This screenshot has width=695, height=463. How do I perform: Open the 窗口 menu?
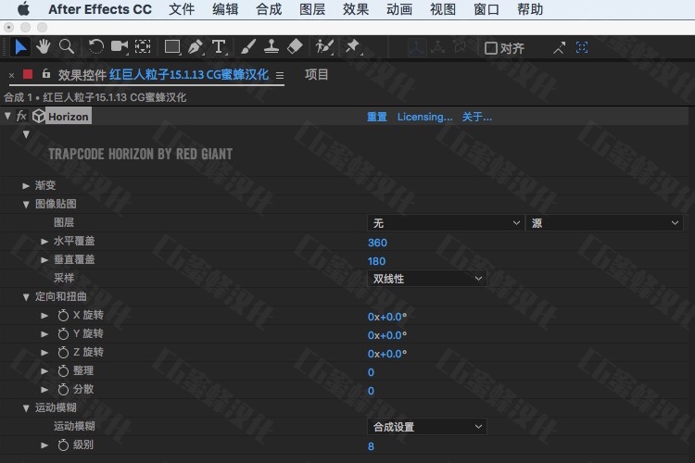[486, 9]
